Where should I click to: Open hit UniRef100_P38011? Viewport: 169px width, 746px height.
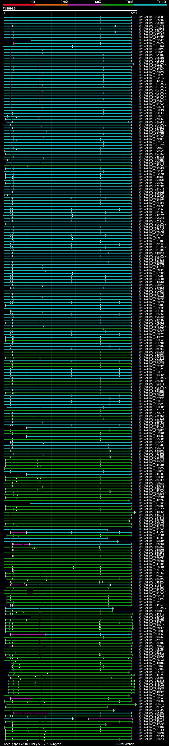pos(152,739)
